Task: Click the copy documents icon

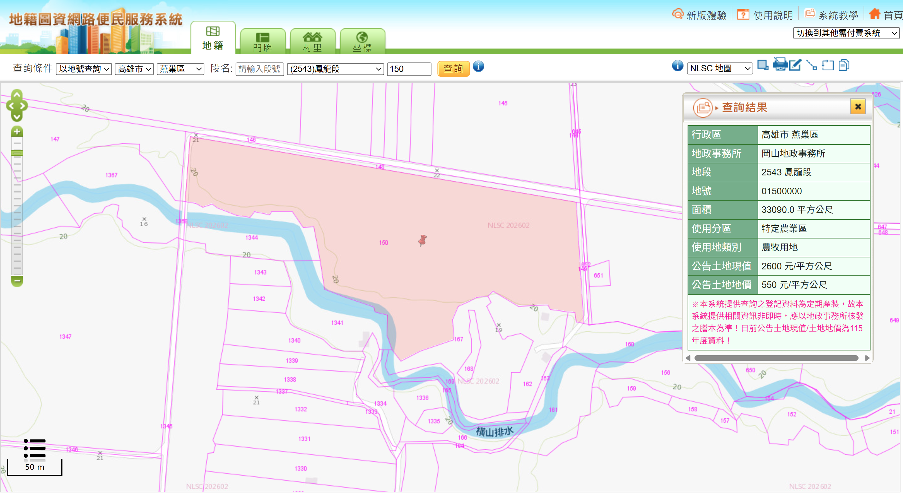Action: click(844, 65)
